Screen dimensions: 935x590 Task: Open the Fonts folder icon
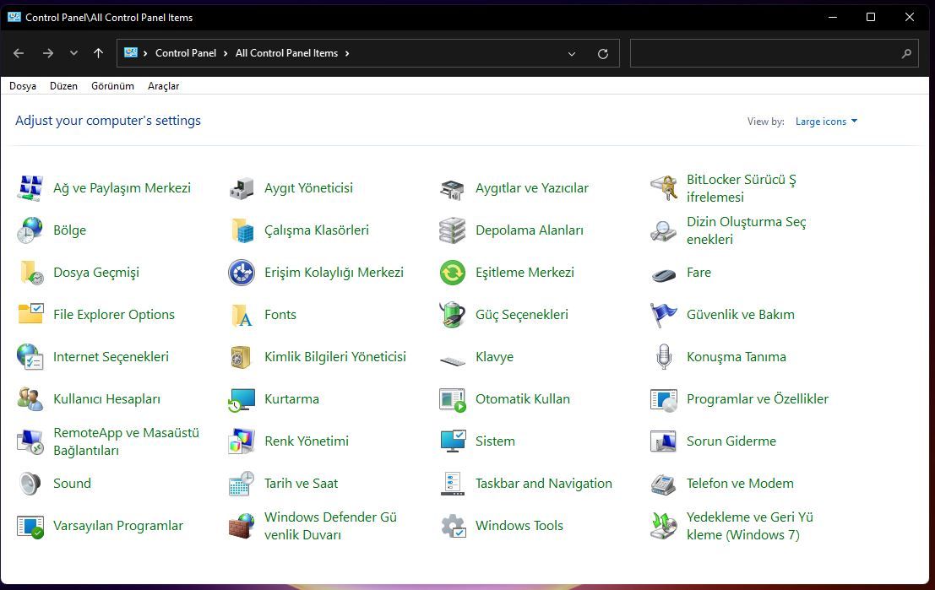click(x=242, y=315)
